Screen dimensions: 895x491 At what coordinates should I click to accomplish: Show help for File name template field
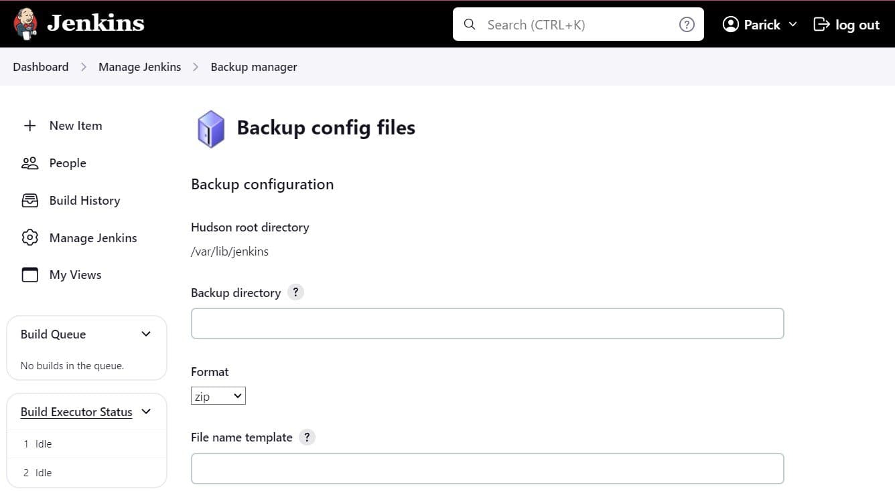[307, 437]
